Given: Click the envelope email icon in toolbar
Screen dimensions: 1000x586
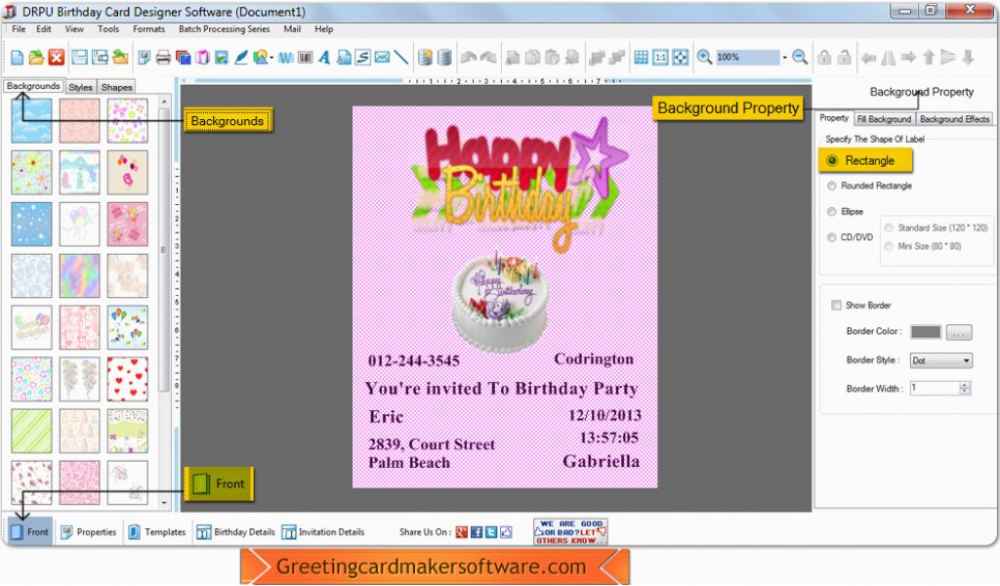Looking at the screenshot, I should coord(382,58).
